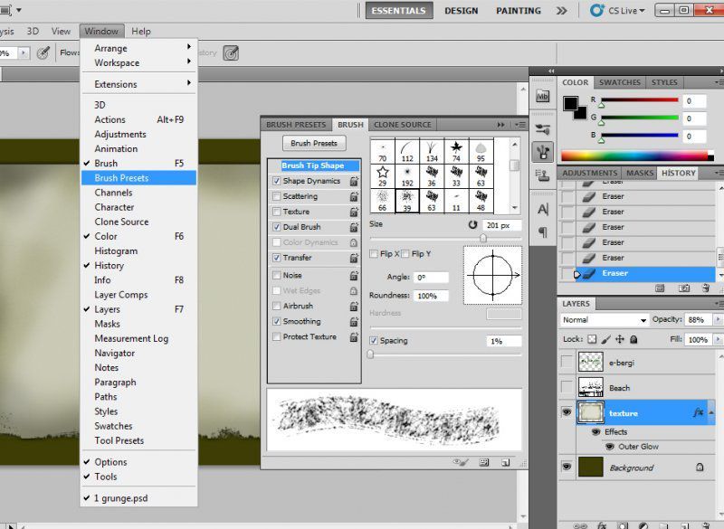Click the Clone Source panel stamp icon

[543, 175]
